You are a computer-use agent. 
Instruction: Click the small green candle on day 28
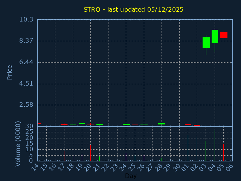[162, 124]
